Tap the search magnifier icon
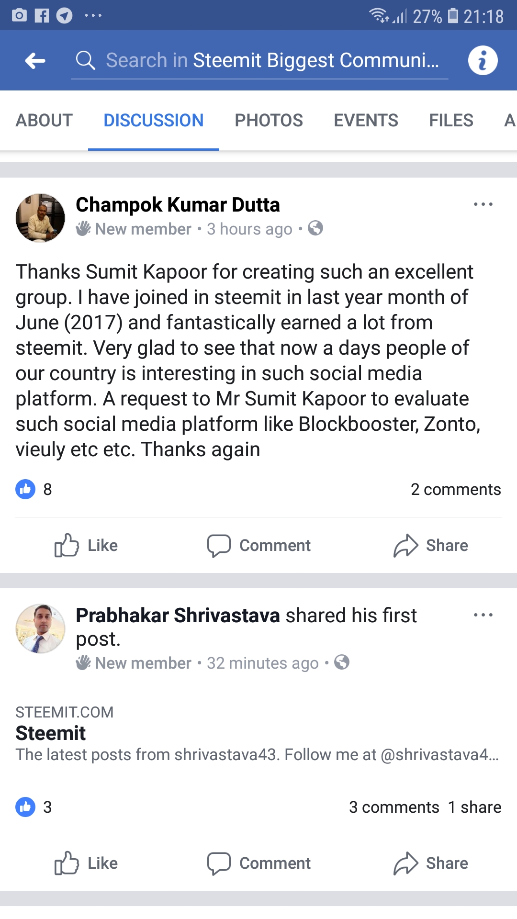This screenshot has width=517, height=919. click(86, 61)
